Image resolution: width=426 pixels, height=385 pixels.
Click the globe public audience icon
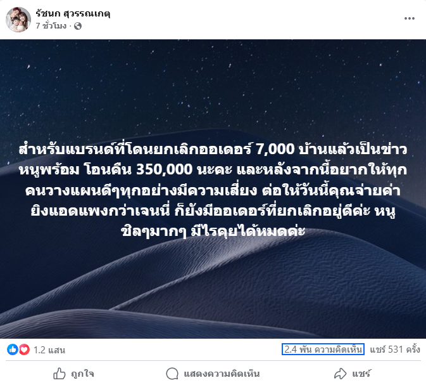[78, 26]
